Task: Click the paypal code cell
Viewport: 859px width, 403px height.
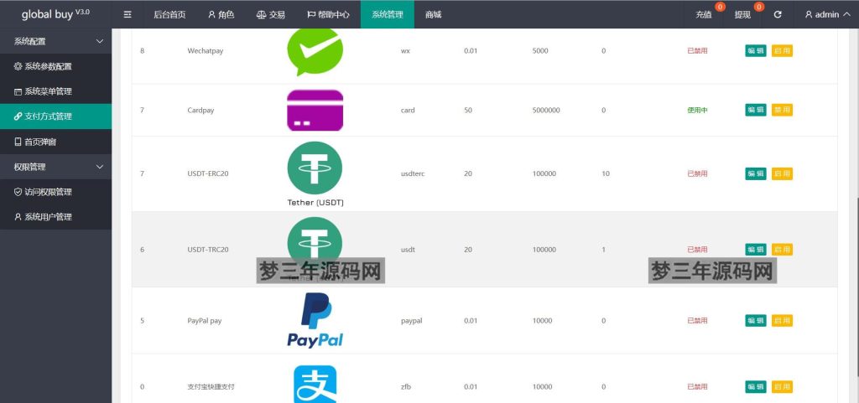Action: [411, 321]
